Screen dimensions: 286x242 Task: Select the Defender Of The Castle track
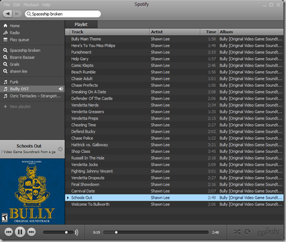coord(174,98)
